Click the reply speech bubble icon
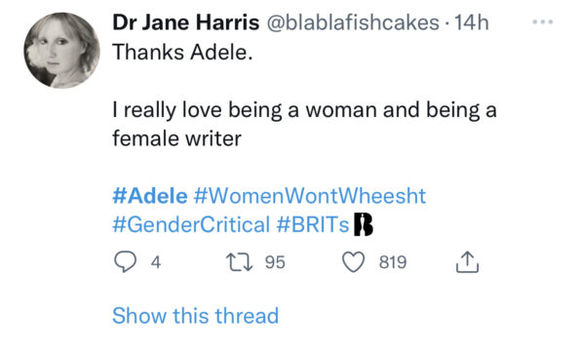Image resolution: width=580 pixels, height=352 pixels. (x=125, y=262)
